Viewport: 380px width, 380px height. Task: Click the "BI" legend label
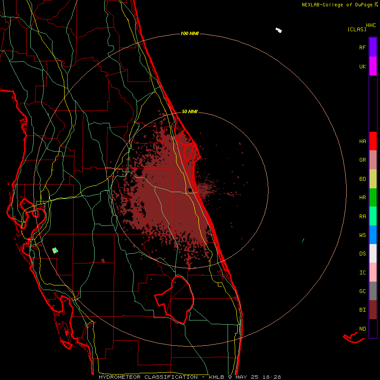click(x=362, y=310)
